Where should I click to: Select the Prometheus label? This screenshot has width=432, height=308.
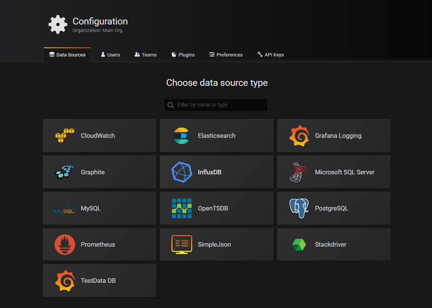(x=98, y=244)
